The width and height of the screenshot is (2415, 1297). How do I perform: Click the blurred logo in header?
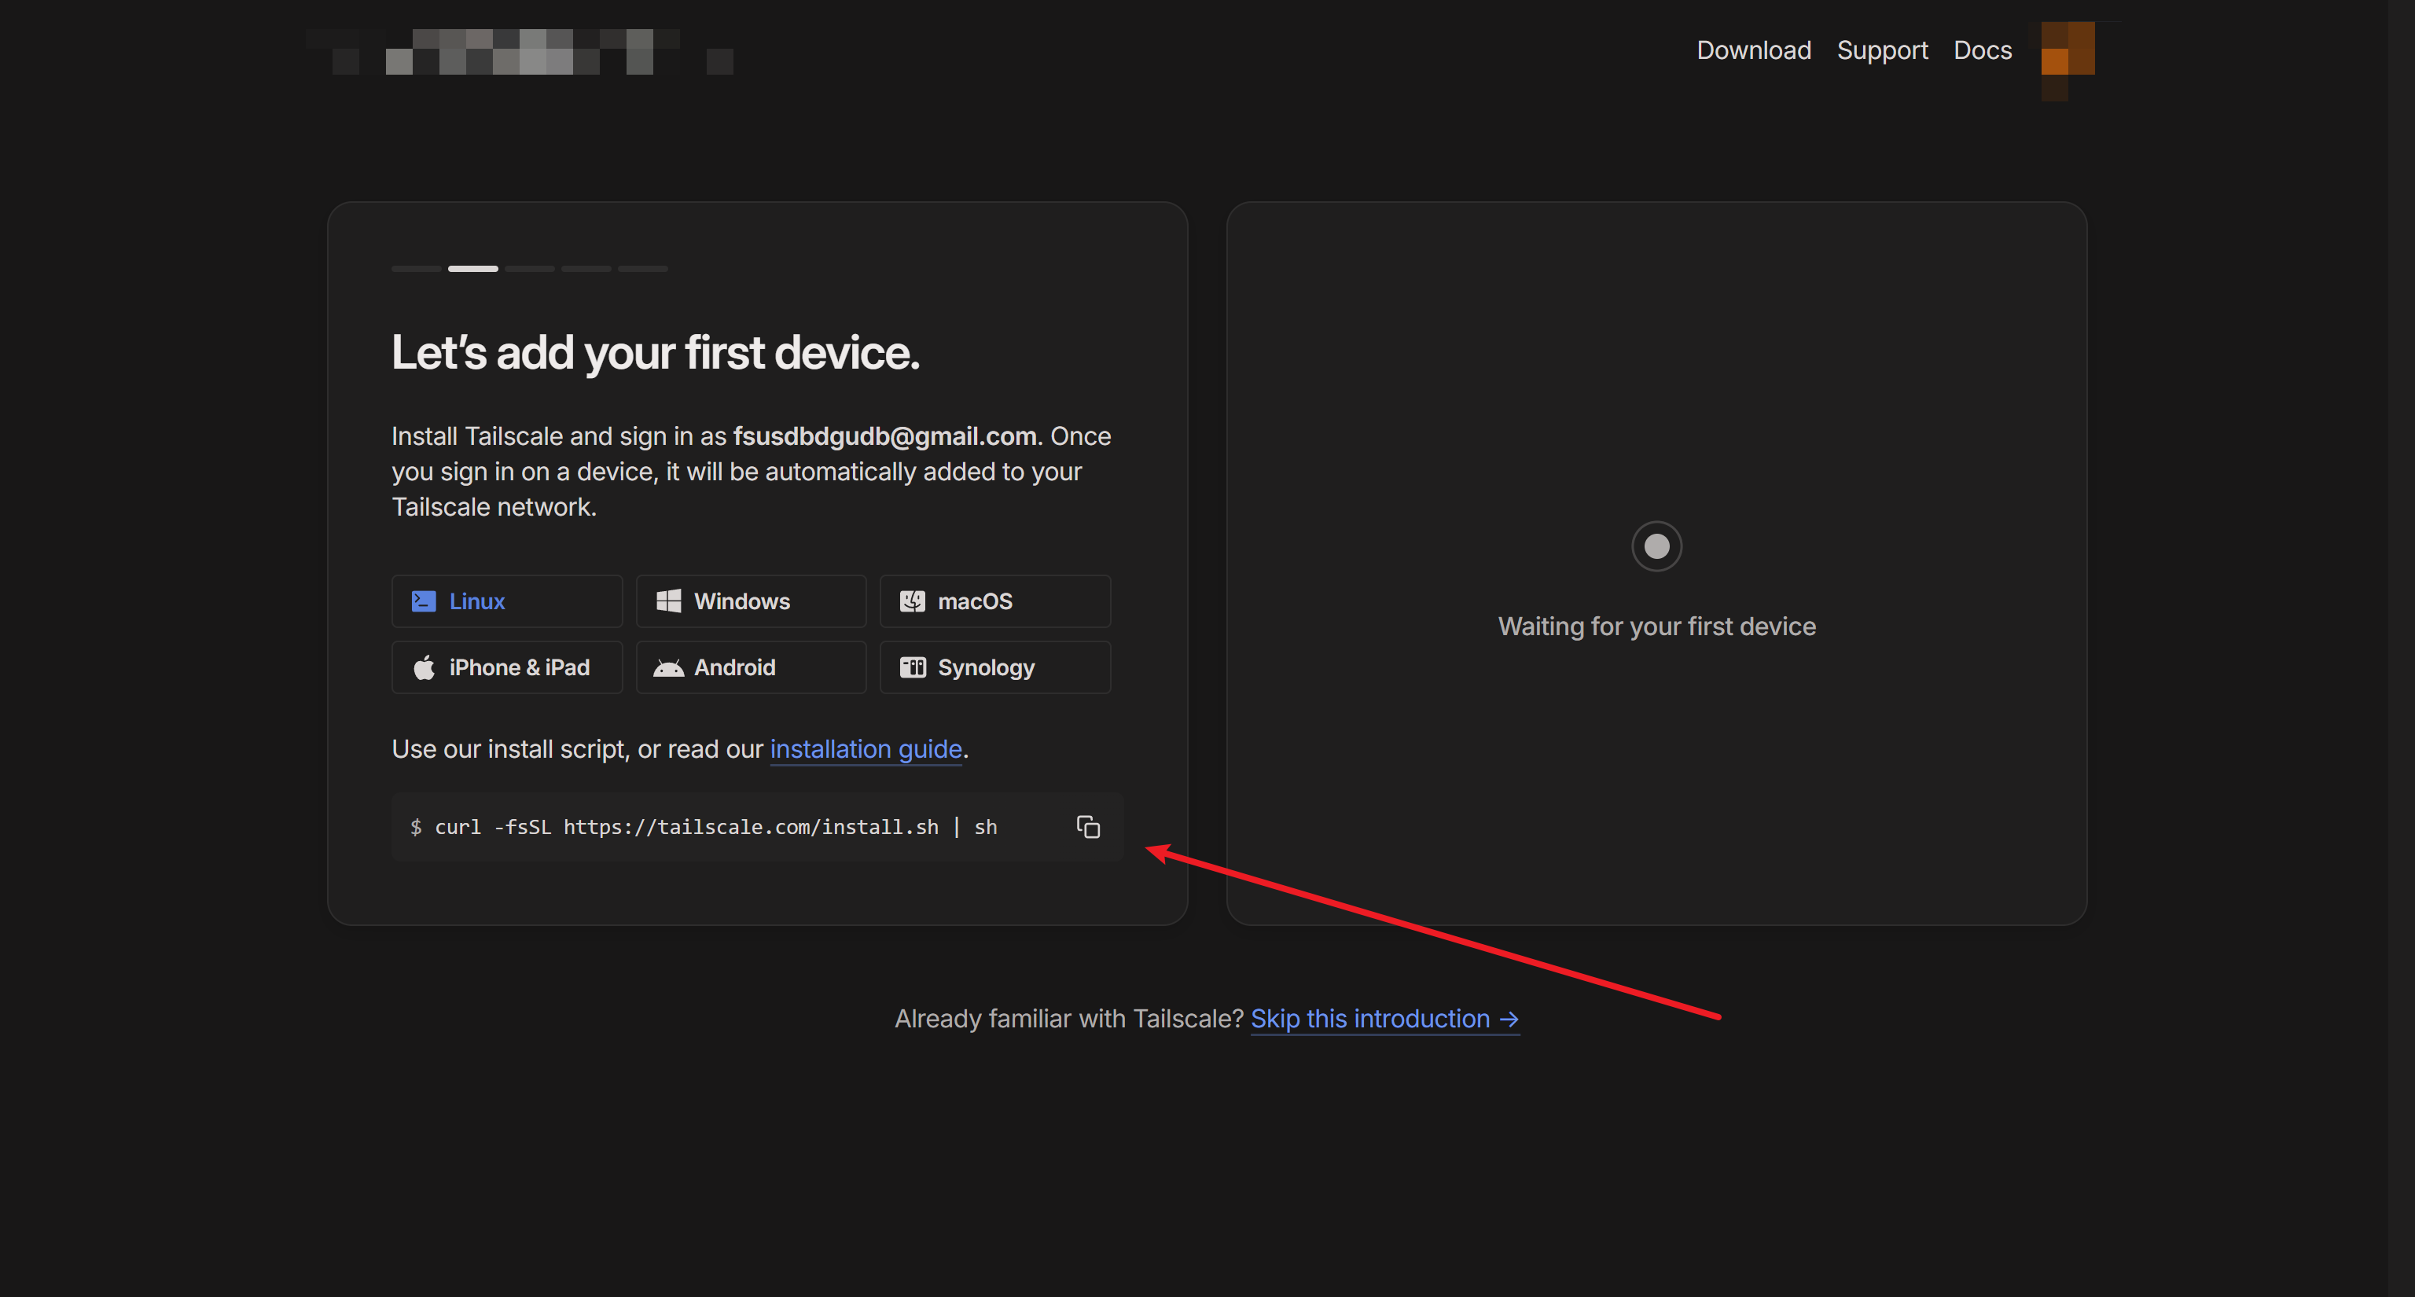520,52
